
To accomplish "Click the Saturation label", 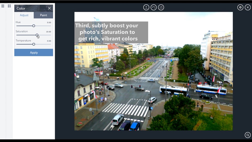I will pos(22,31).
